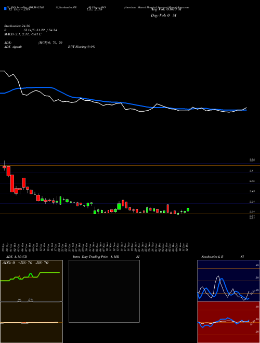Click the 'Stochastics: 24.56' indicator value
This screenshot has height=343, width=260.
click(x=17, y=26)
